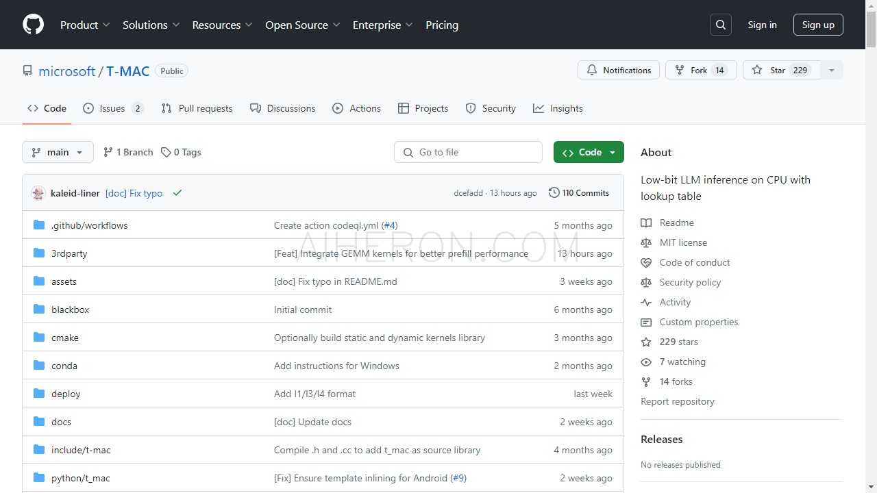Click the Notifications button

[619, 70]
